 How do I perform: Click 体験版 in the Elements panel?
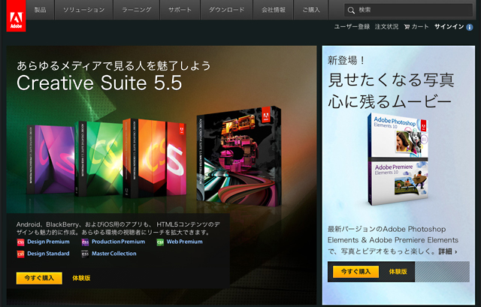tap(398, 272)
